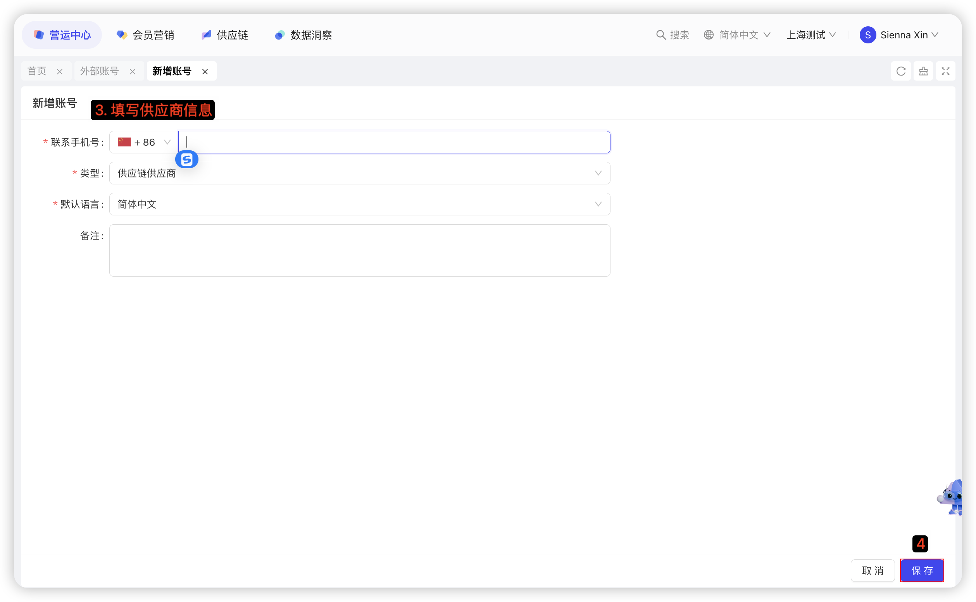Click the blue mascot assistant icon

point(952,498)
